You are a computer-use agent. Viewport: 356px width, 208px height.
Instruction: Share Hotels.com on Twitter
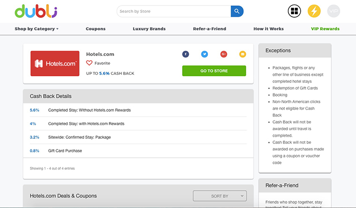coord(204,54)
